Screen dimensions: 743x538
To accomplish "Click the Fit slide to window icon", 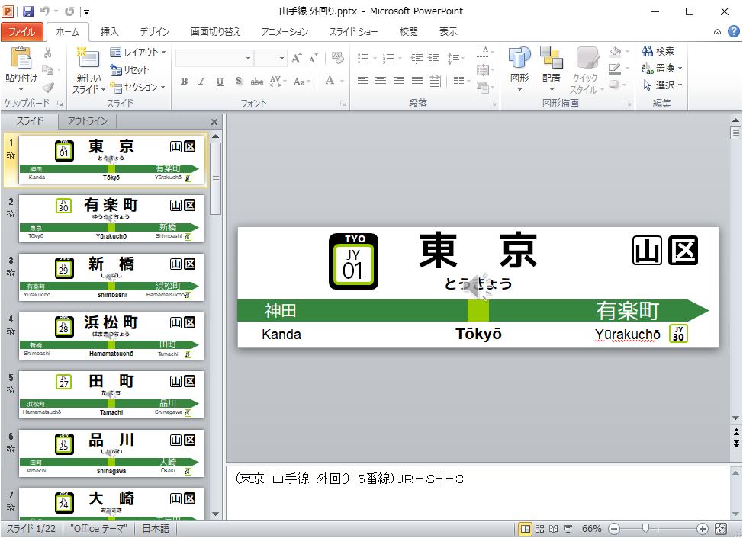I will point(720,529).
